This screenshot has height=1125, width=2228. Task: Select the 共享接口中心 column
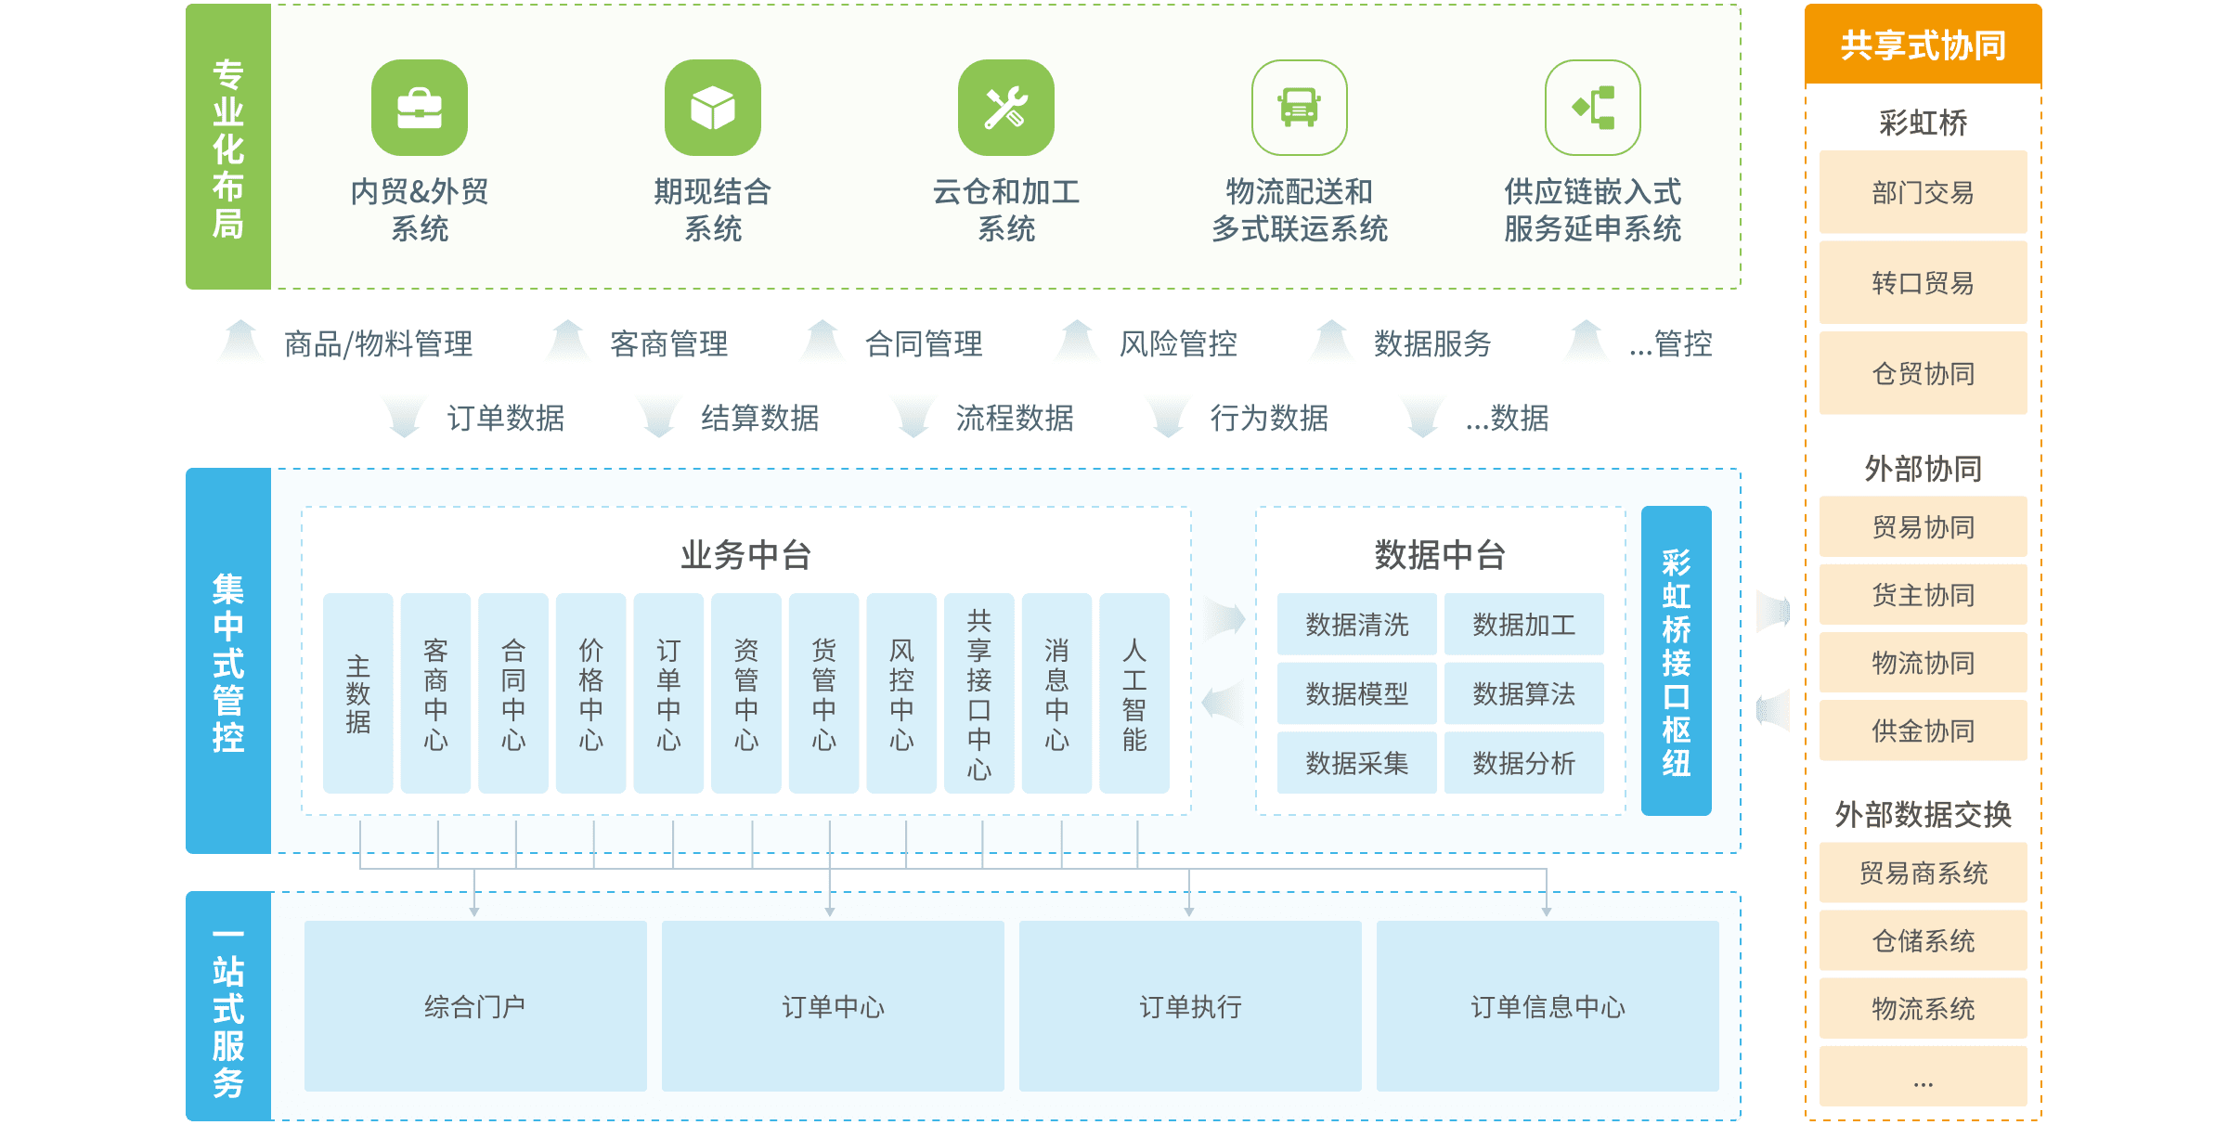coord(978,693)
